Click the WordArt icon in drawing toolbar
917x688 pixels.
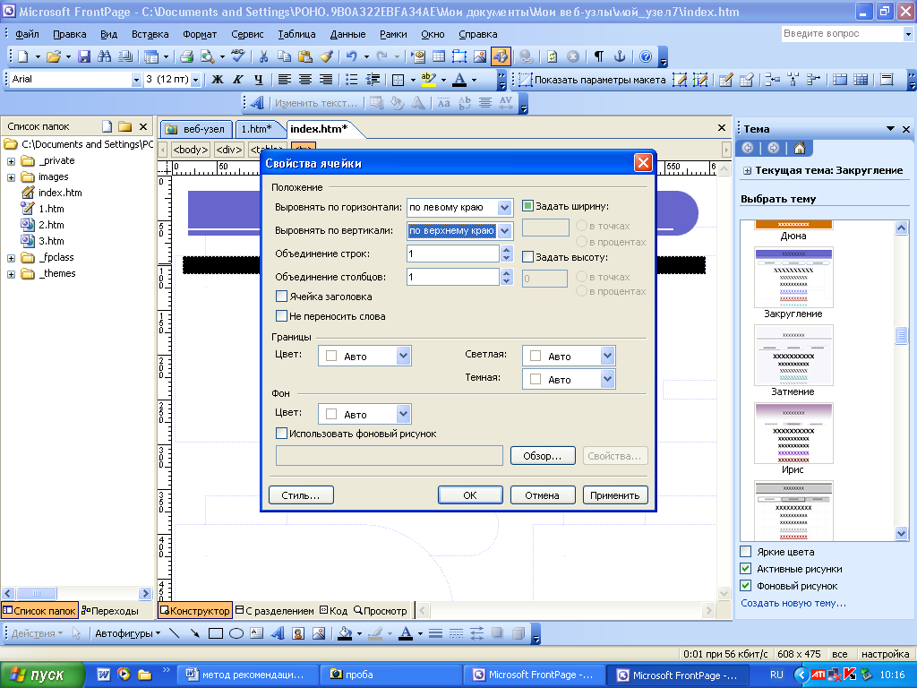click(278, 633)
